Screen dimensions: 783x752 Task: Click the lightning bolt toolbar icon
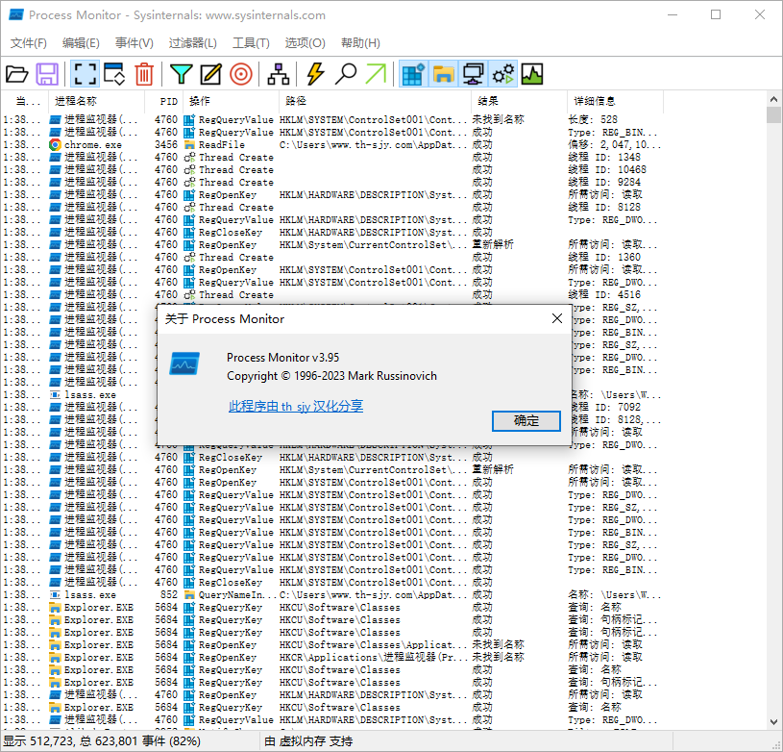[x=315, y=74]
